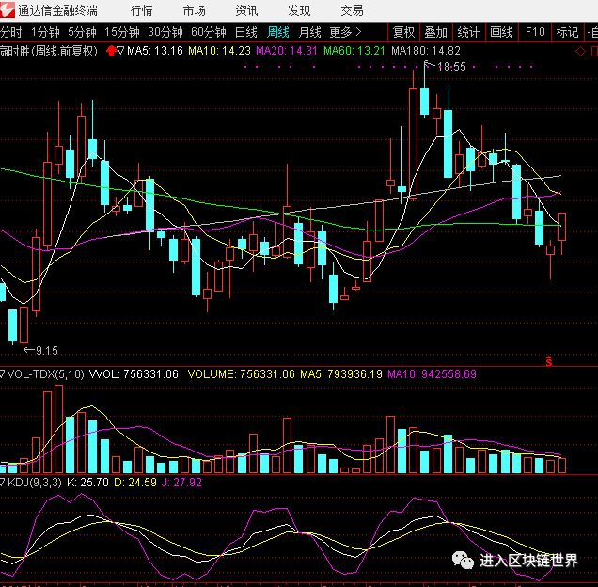
Task: Click the VOLUME: 756331.06 value
Action: 241,374
